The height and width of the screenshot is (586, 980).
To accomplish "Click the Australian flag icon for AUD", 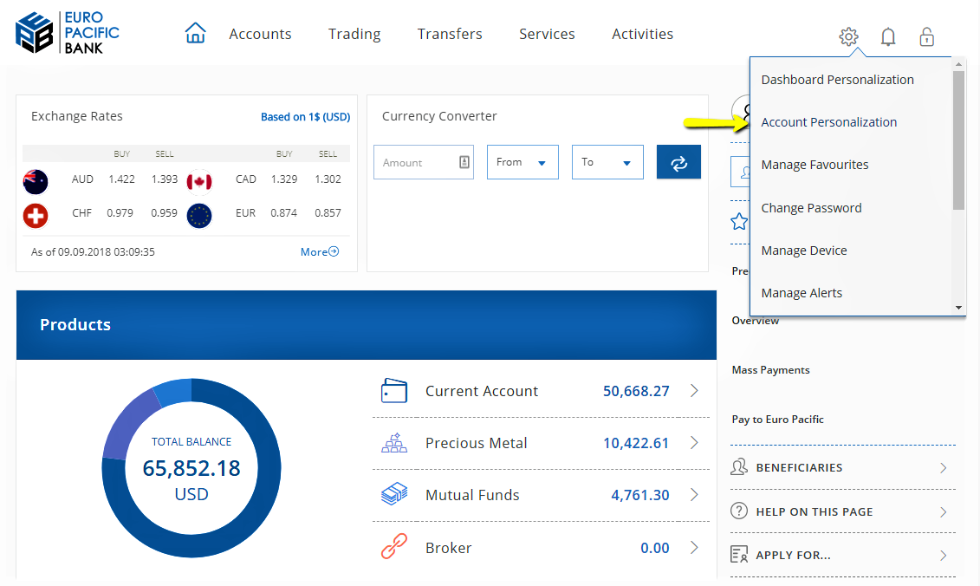I will pyautogui.click(x=36, y=182).
